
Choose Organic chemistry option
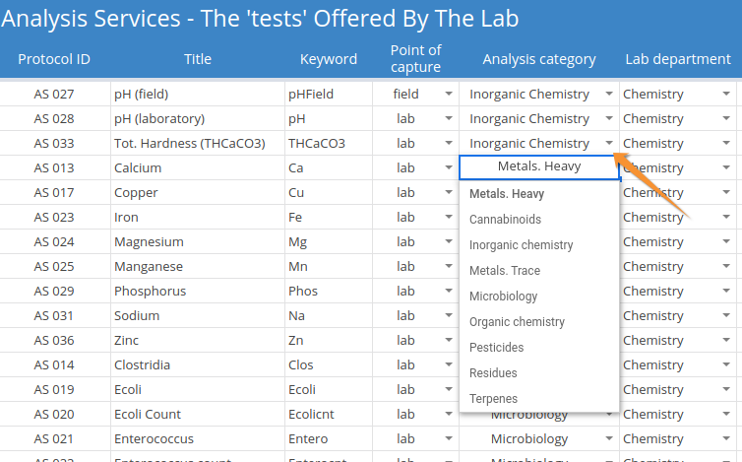517,322
